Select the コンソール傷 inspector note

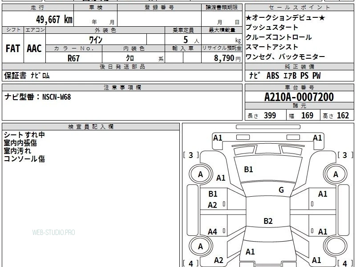[x=24, y=158]
